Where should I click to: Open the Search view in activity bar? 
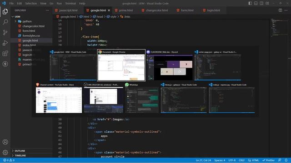pyautogui.click(x=5, y=22)
